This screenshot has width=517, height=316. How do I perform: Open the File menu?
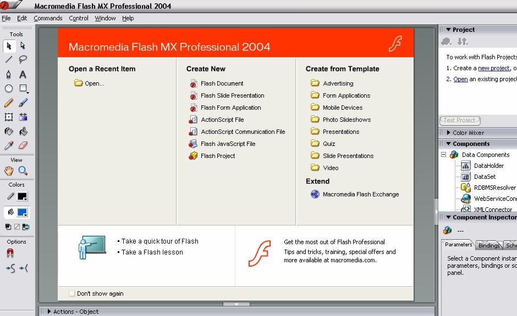pos(6,18)
